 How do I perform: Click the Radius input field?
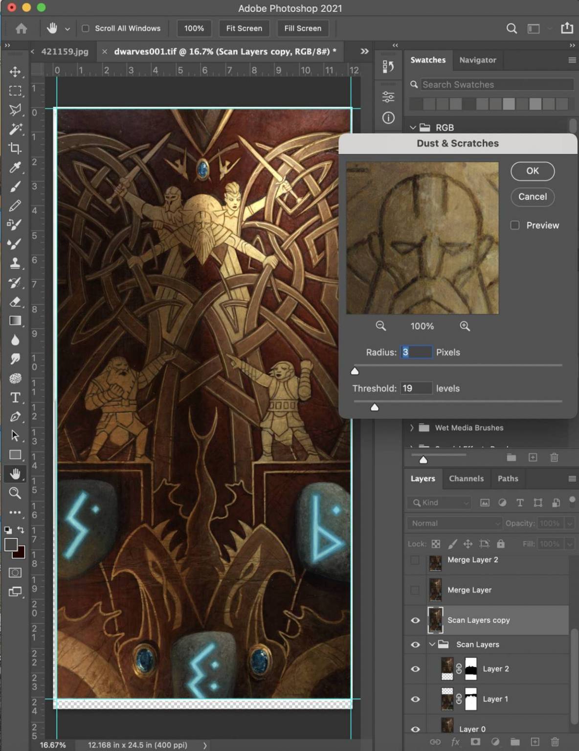point(416,352)
